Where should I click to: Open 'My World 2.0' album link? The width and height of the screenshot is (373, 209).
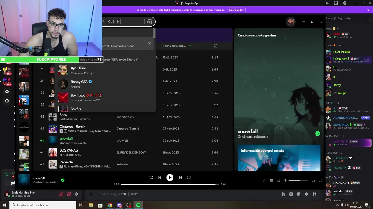pos(125,117)
